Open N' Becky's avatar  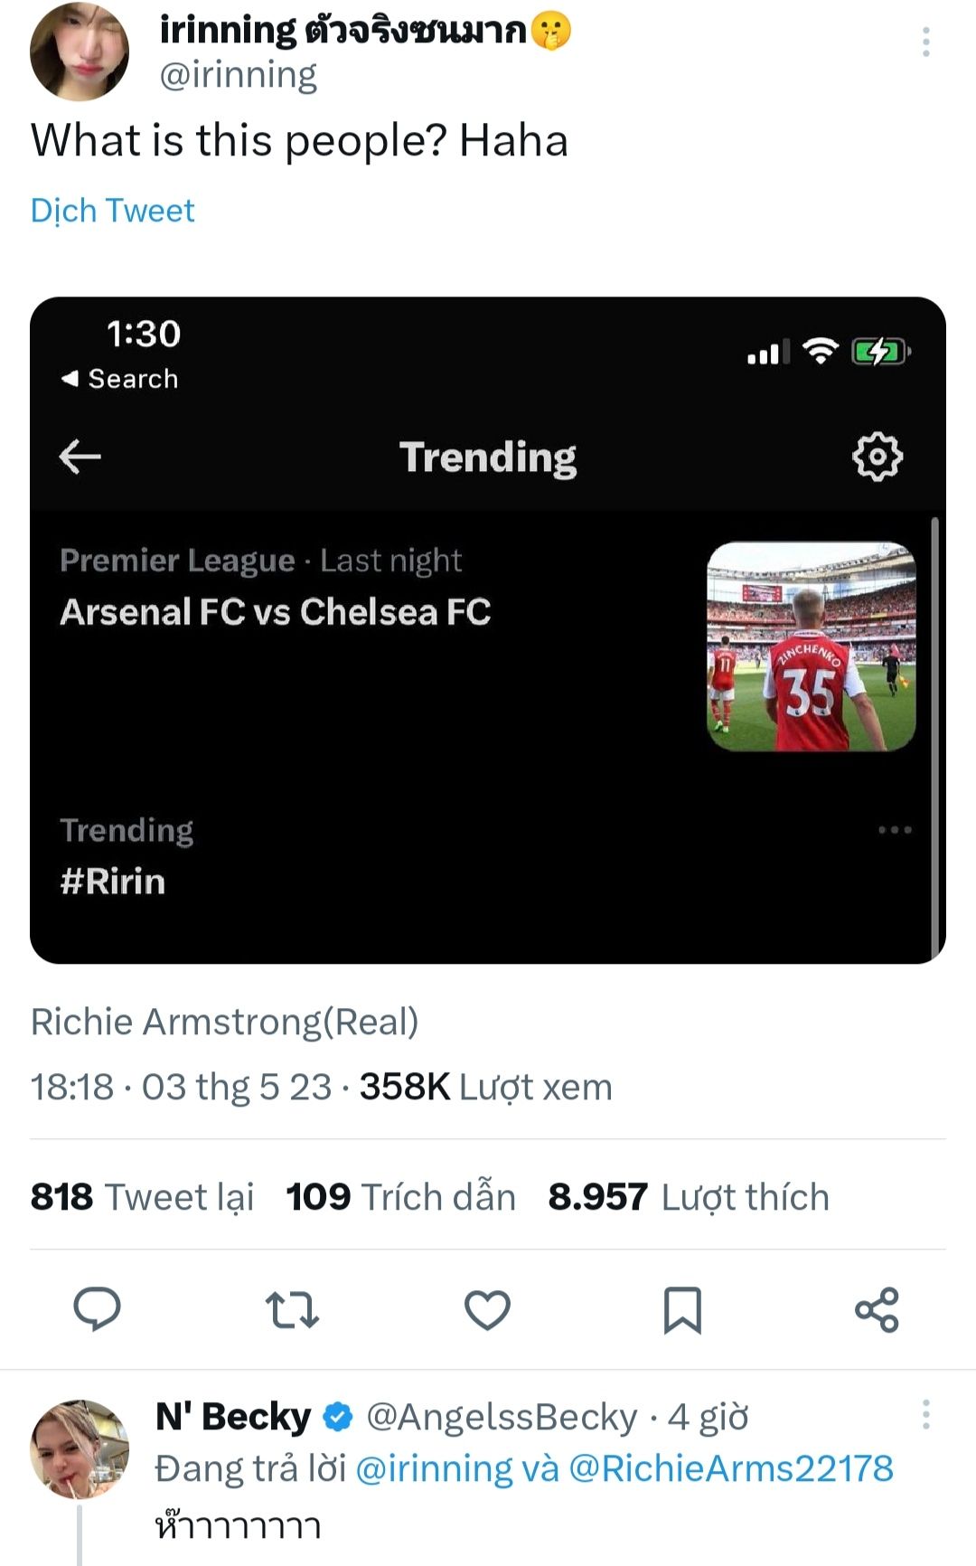click(x=80, y=1449)
